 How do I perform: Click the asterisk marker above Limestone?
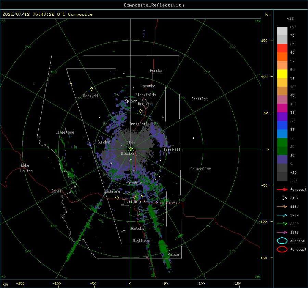(65, 129)
